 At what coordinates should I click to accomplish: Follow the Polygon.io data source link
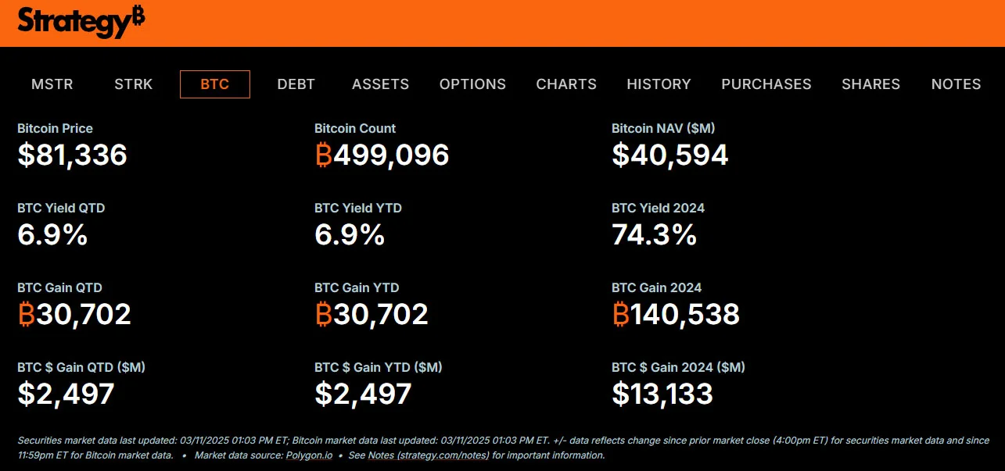tap(310, 455)
